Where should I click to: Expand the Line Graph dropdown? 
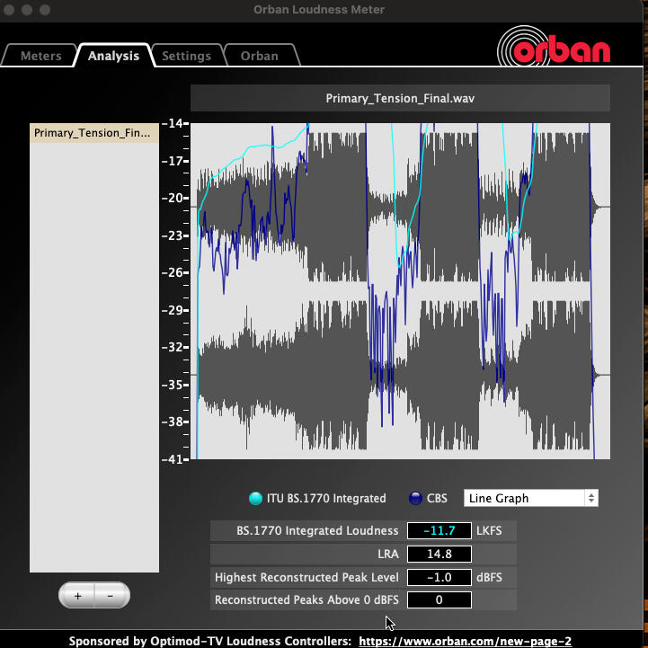(530, 498)
